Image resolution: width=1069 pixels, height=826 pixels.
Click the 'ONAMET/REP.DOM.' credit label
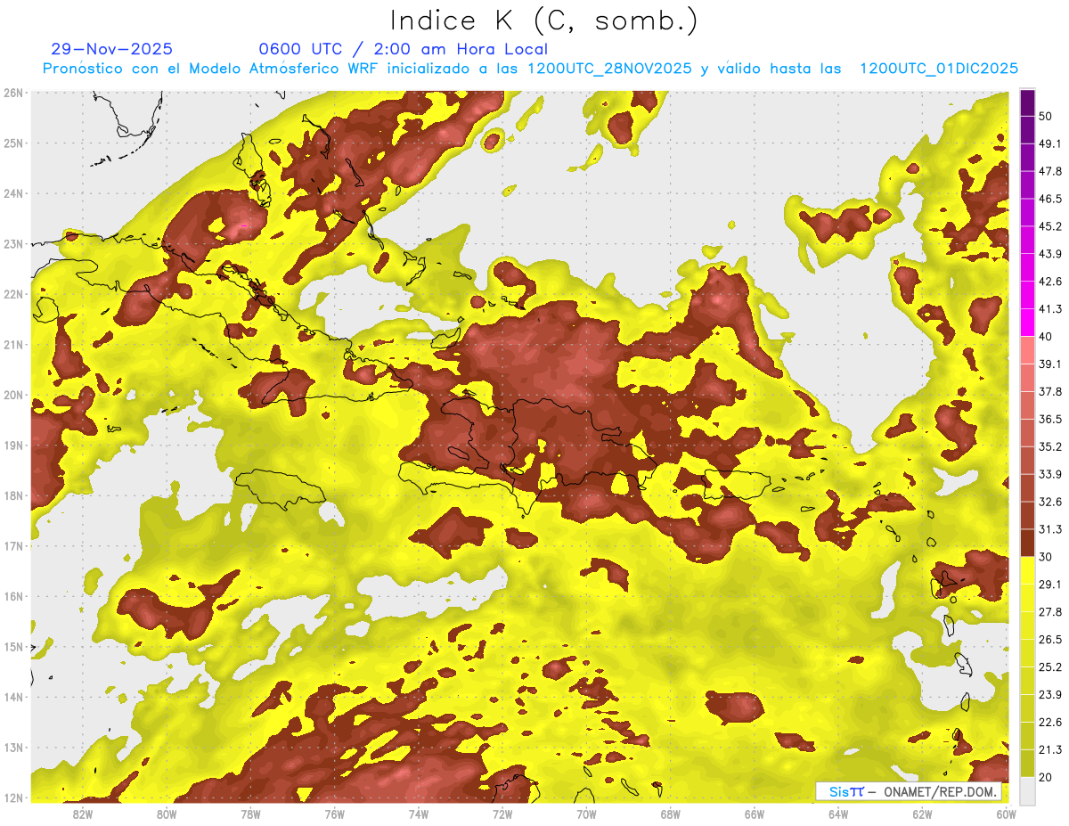(x=940, y=791)
